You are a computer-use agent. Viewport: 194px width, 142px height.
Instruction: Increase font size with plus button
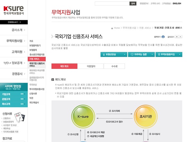click(177, 37)
